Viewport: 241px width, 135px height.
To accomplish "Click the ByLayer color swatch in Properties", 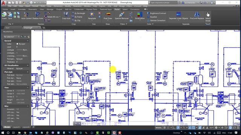I will 17,44.
